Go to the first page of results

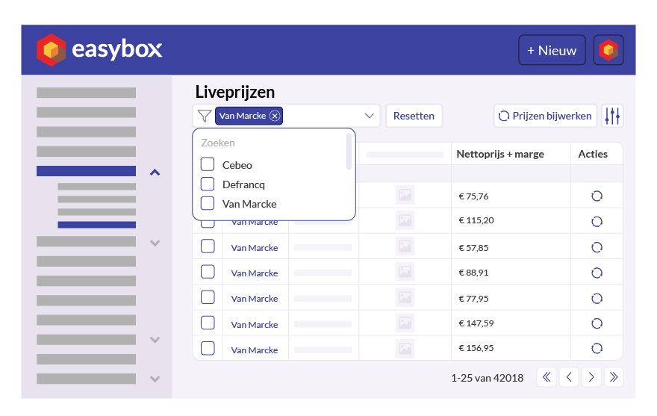coord(547,377)
